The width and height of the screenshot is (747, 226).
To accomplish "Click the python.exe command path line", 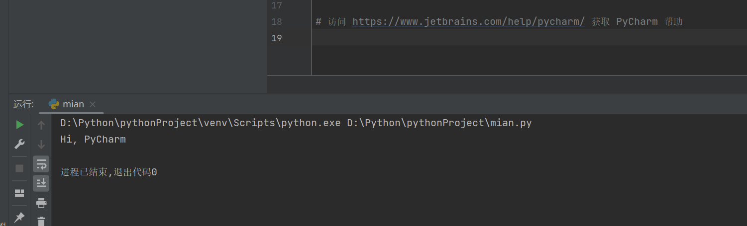I will (296, 123).
